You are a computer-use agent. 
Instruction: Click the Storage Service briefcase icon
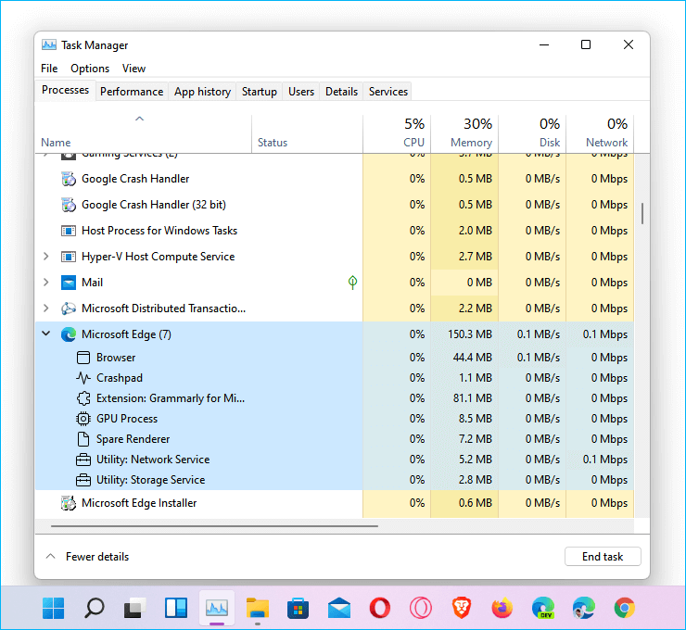(x=83, y=480)
